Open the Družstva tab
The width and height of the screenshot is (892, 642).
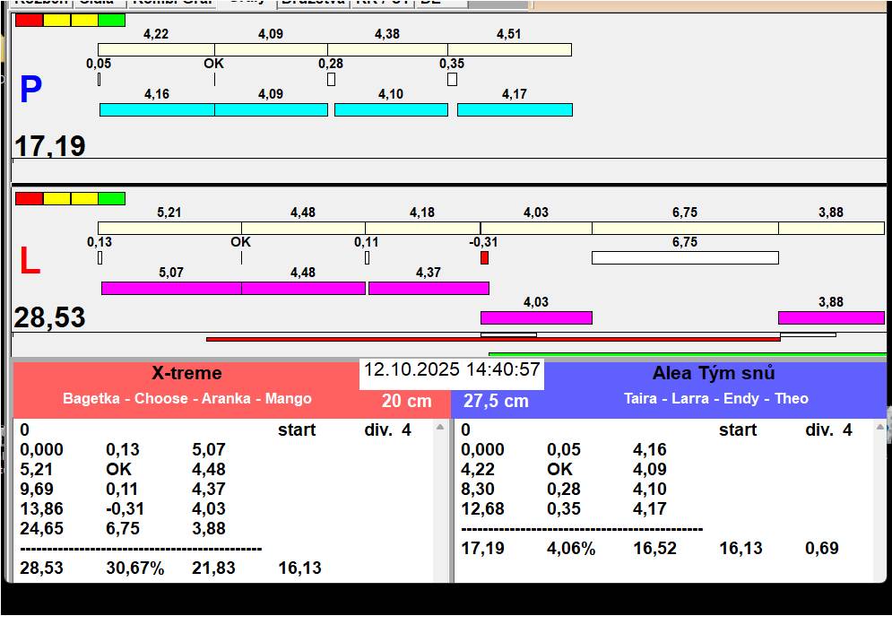point(313,3)
